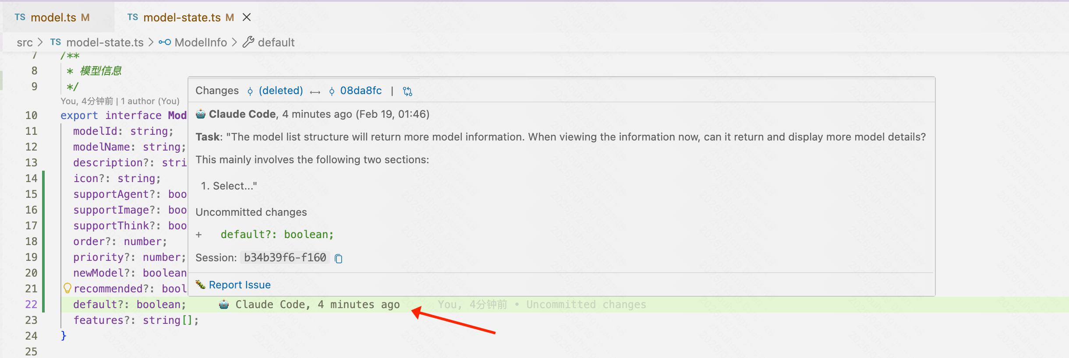
Task: Click the TS file icon on model.ts tab
Action: (20, 17)
